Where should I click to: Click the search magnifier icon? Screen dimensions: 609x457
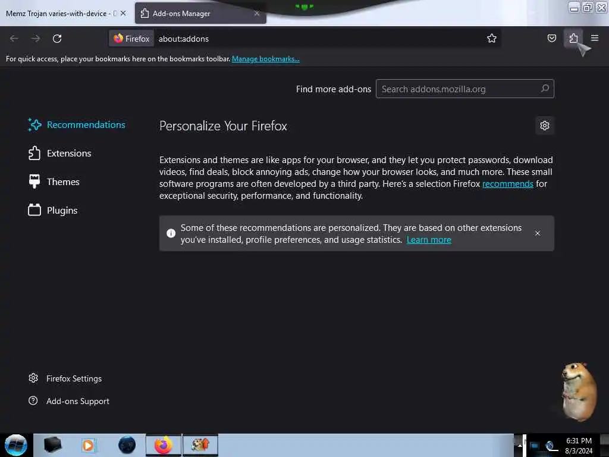click(x=545, y=89)
